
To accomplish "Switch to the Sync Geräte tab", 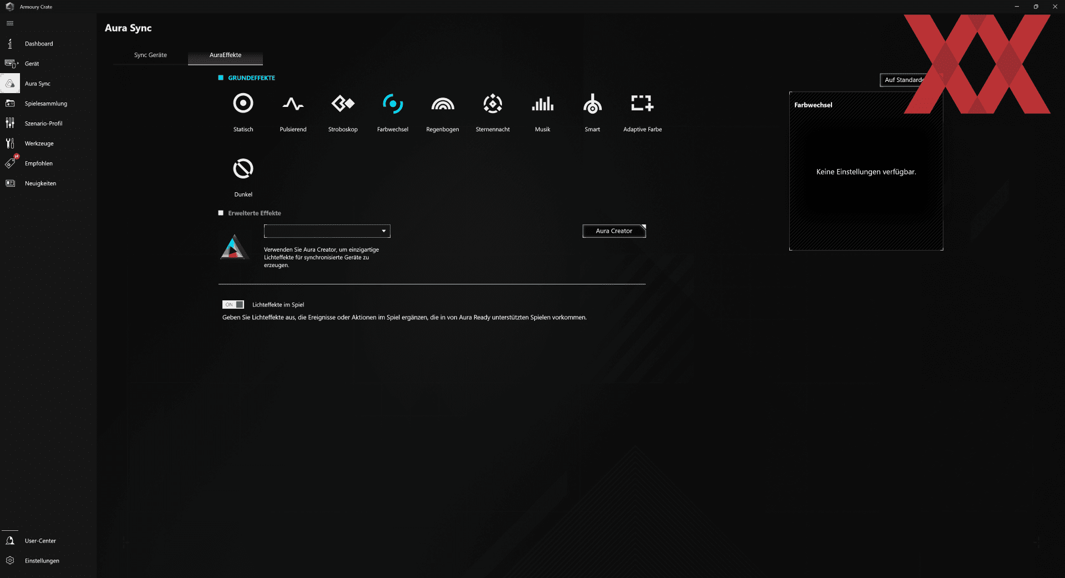I will tap(150, 55).
